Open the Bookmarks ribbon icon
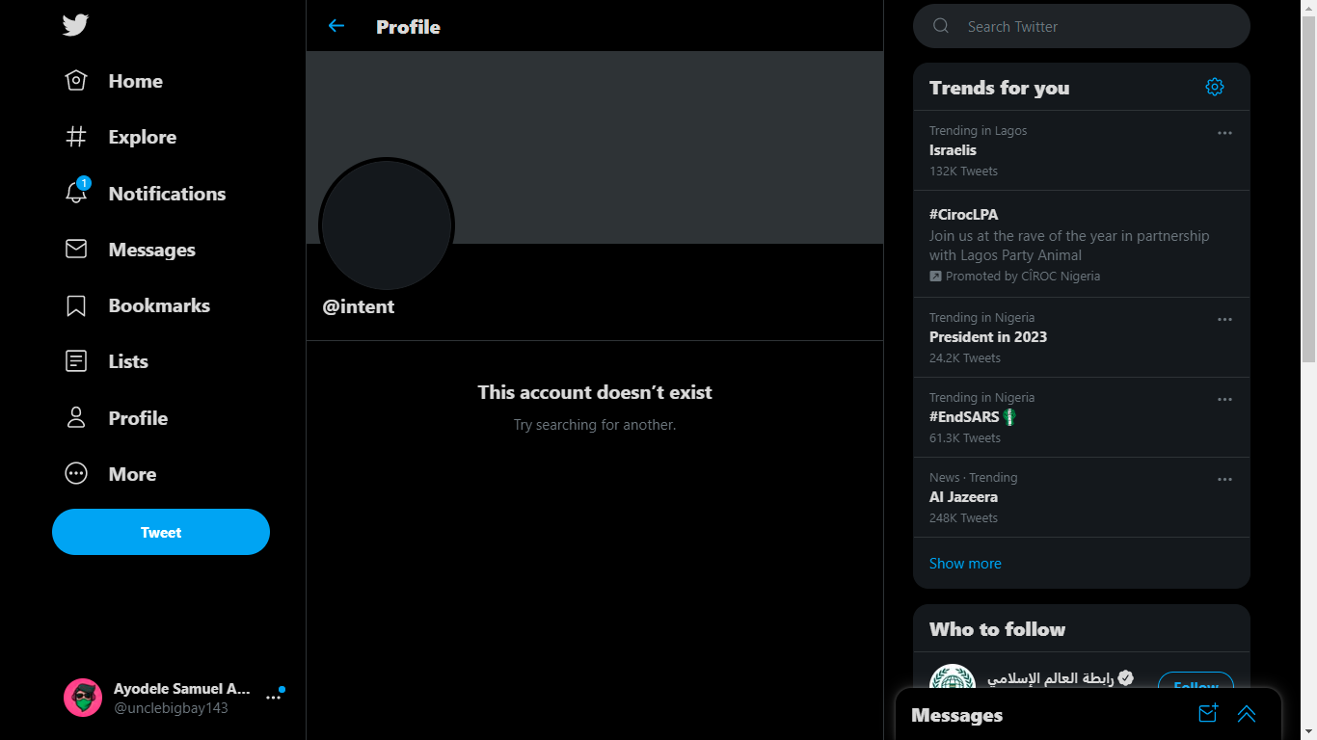The height and width of the screenshot is (740, 1317). coord(76,305)
